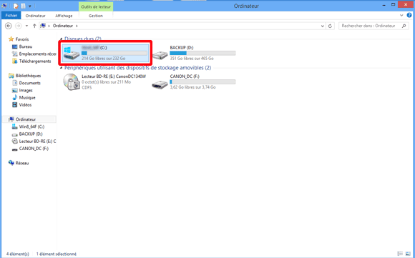The width and height of the screenshot is (415, 258).
Task: Select Favoris in the navigation pane
Action: [22, 39]
